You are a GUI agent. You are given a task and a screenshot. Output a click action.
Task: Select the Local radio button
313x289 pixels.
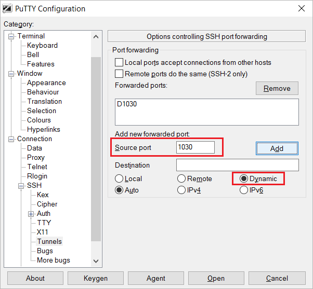119,178
